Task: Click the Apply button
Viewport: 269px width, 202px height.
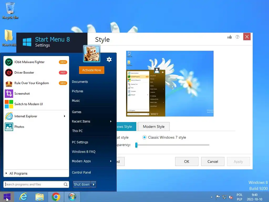Action: tap(238, 162)
